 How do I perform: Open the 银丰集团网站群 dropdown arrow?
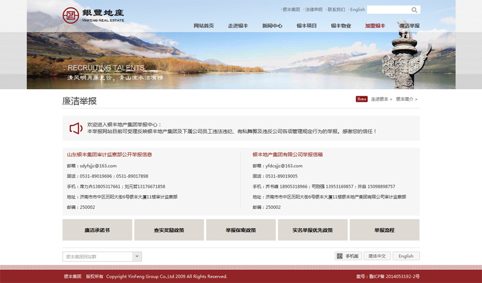tap(137, 257)
